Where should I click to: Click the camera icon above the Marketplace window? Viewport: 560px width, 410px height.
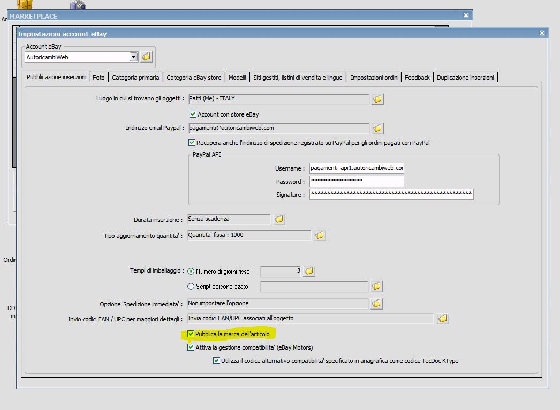click(x=78, y=5)
